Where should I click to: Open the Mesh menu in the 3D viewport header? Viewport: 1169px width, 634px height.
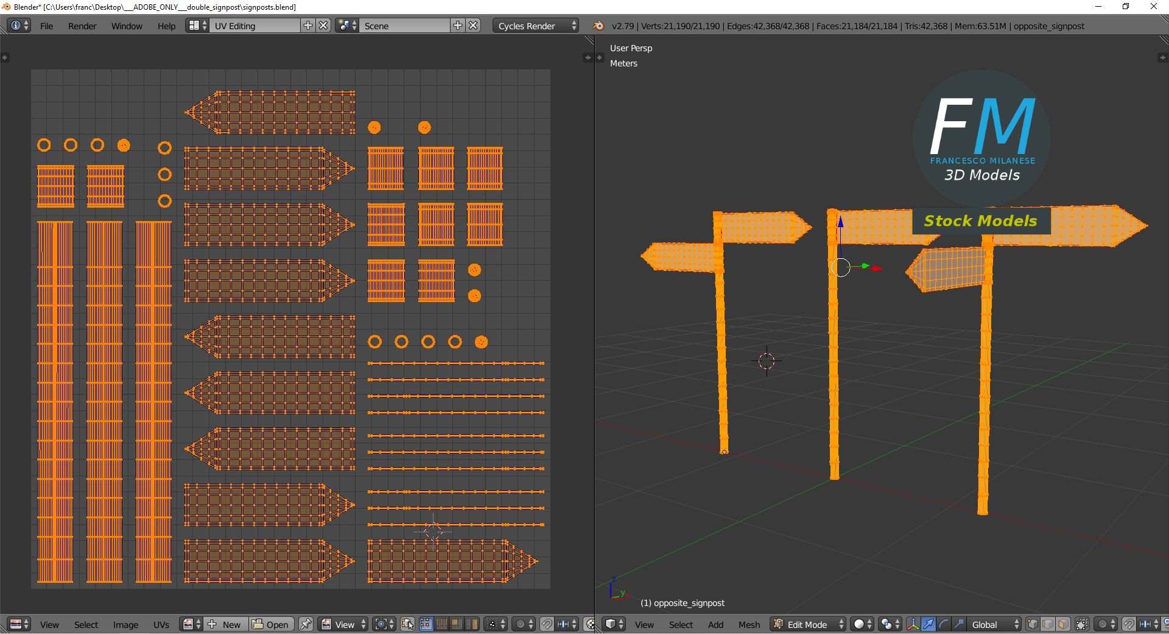point(749,625)
